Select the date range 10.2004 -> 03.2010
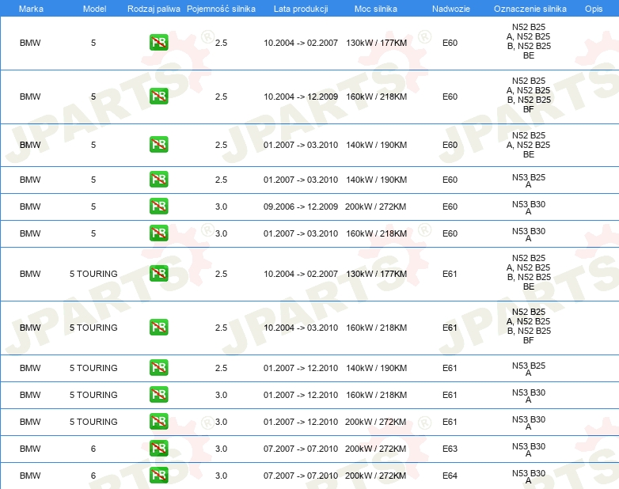 click(x=301, y=328)
